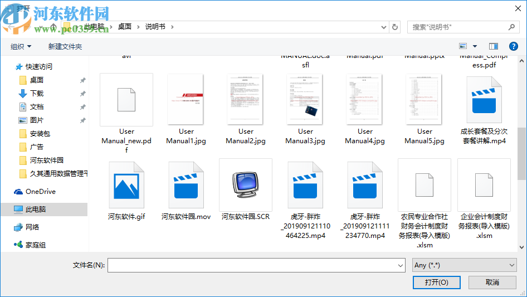This screenshot has height=297, width=527.
Task: Open the Help question mark icon
Action: click(513, 46)
